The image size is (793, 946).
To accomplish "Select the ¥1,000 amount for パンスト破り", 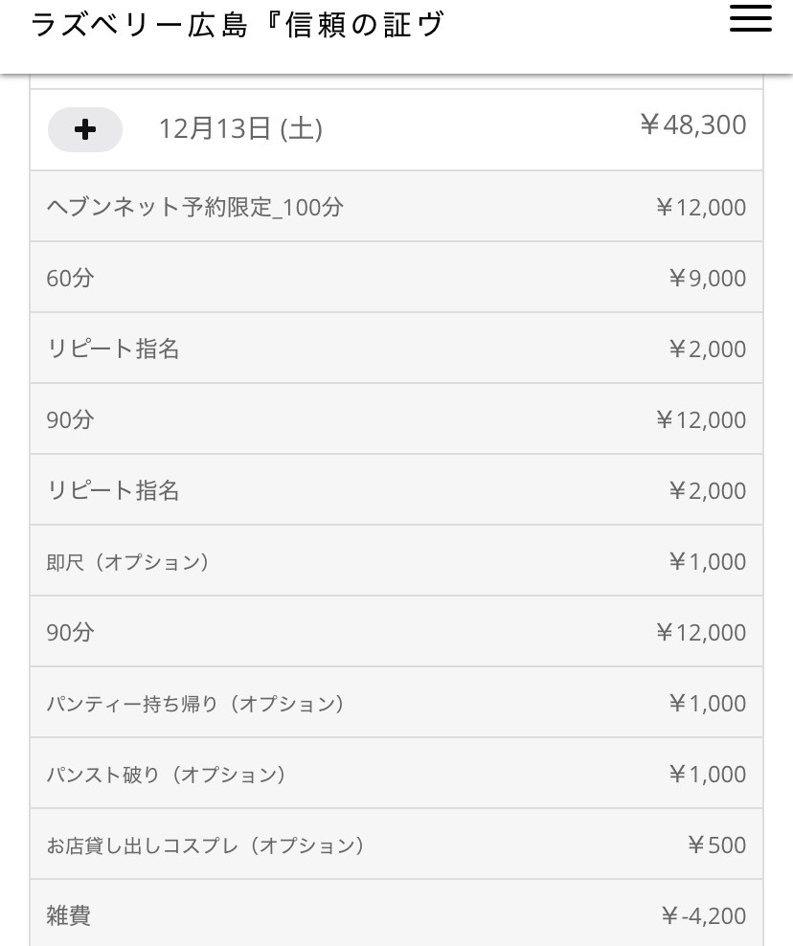I will coord(707,774).
